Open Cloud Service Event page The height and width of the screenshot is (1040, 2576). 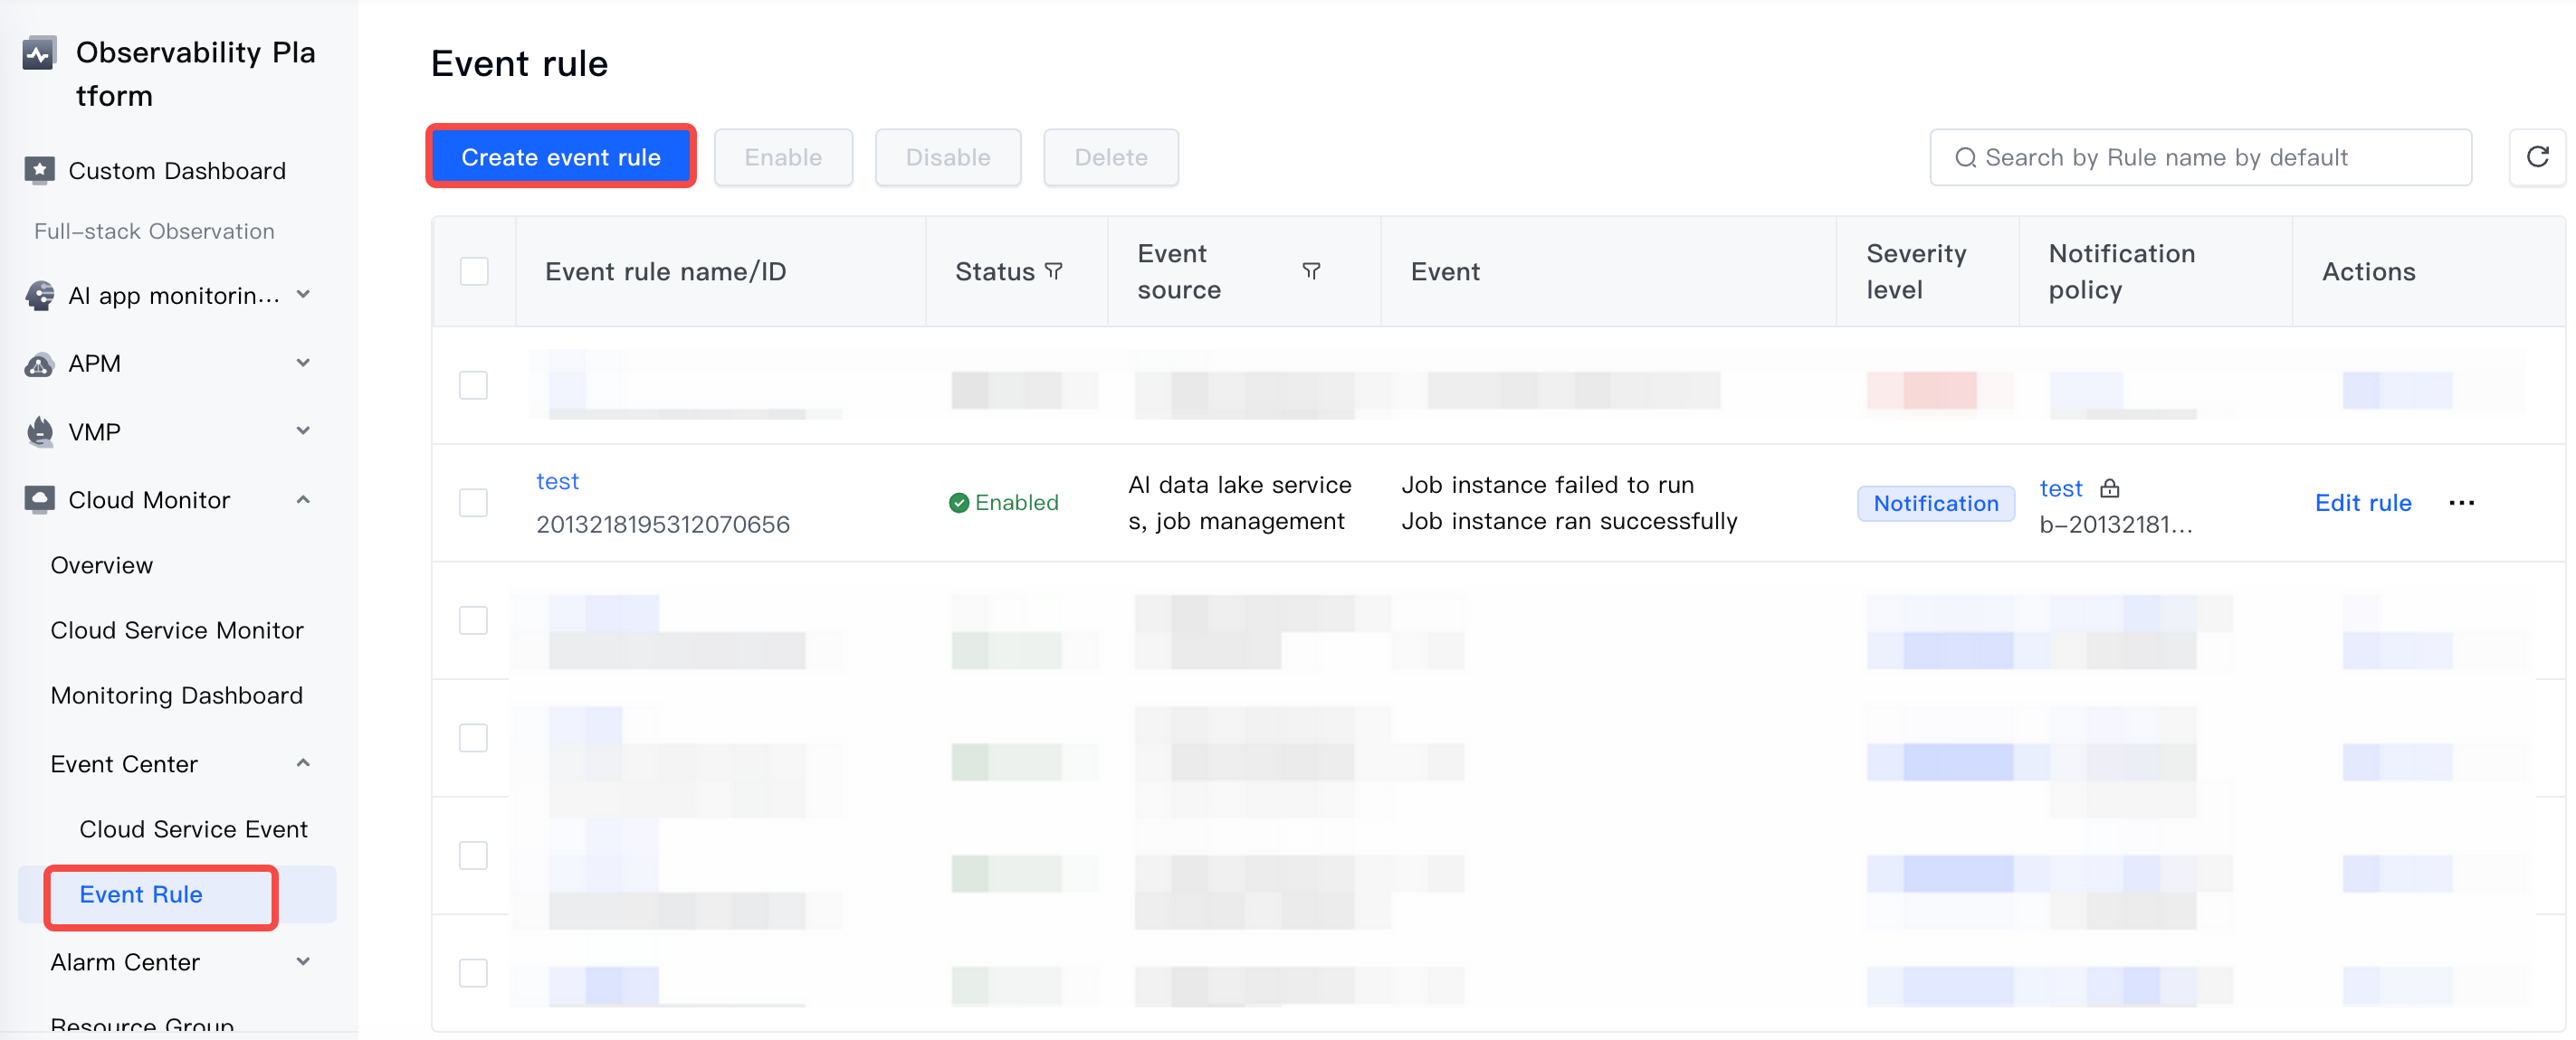193,829
